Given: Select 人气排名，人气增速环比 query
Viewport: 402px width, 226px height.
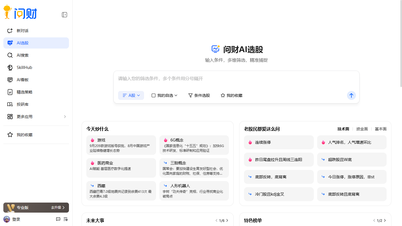Looking at the screenshot, I should 352,142.
